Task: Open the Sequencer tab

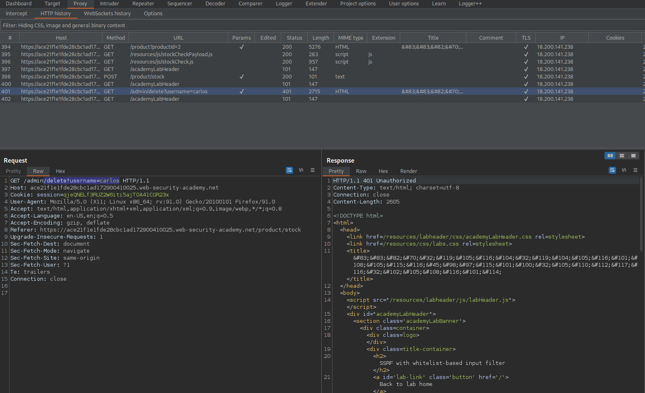Action: coord(180,4)
